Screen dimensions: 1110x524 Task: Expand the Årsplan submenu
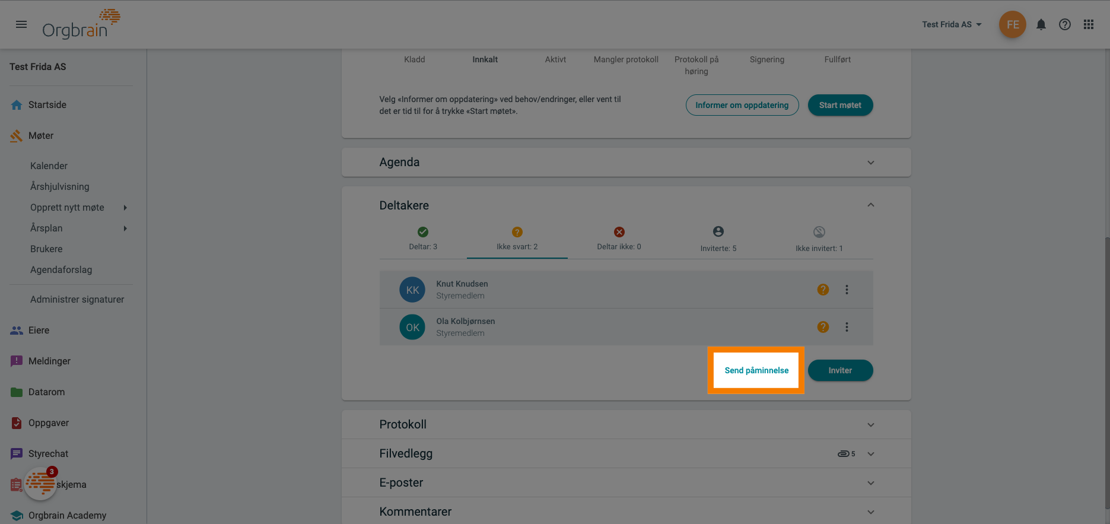pos(125,228)
